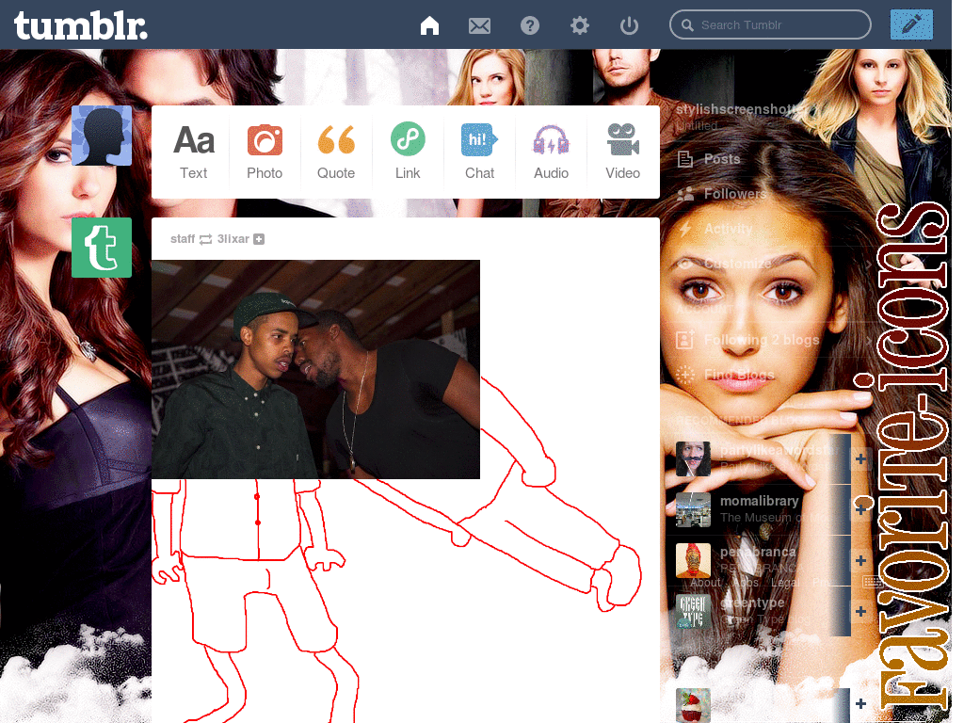
Task: Open the inbox envelope icon
Action: point(479,25)
